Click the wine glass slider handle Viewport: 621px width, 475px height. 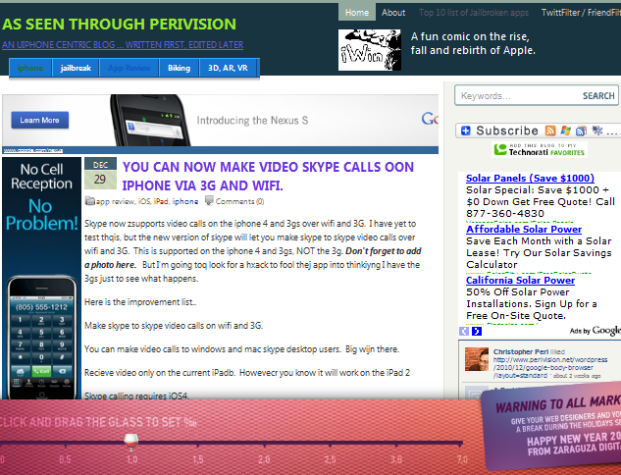click(x=131, y=442)
